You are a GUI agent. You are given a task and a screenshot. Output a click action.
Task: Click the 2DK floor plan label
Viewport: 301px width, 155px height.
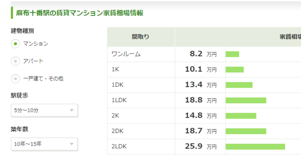click(117, 131)
